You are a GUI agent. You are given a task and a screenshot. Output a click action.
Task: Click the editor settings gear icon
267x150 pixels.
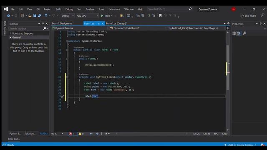[228, 23]
